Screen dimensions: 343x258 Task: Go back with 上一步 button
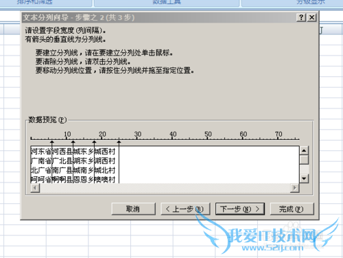click(x=185, y=209)
